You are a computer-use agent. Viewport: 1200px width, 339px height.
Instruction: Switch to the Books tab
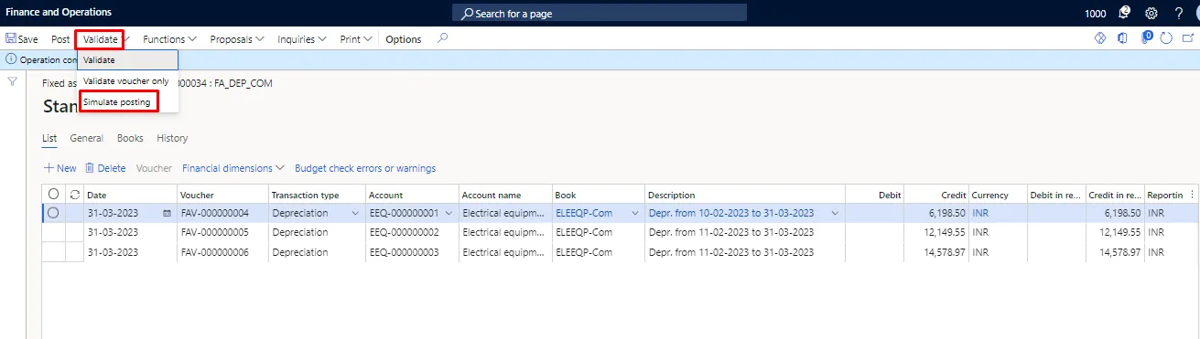pyautogui.click(x=130, y=138)
